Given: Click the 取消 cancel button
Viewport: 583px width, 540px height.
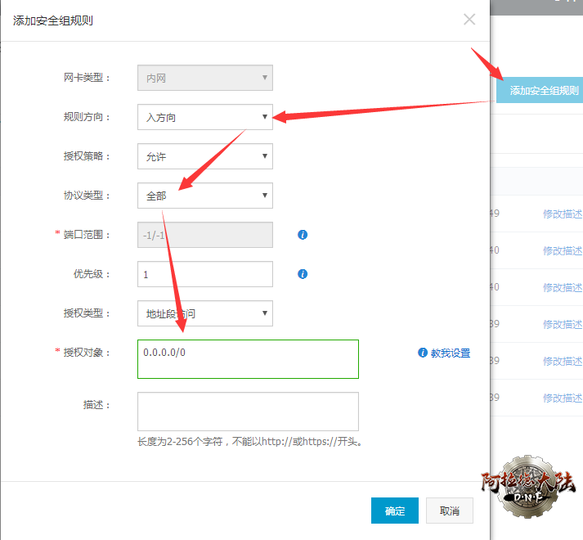Looking at the screenshot, I should [450, 511].
